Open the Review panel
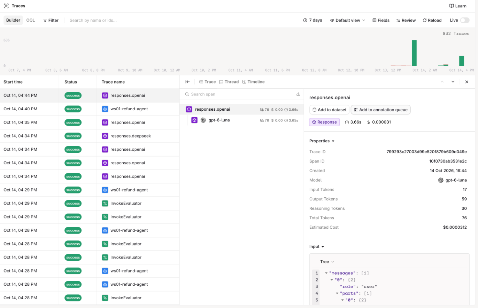478x308 pixels. [406, 20]
